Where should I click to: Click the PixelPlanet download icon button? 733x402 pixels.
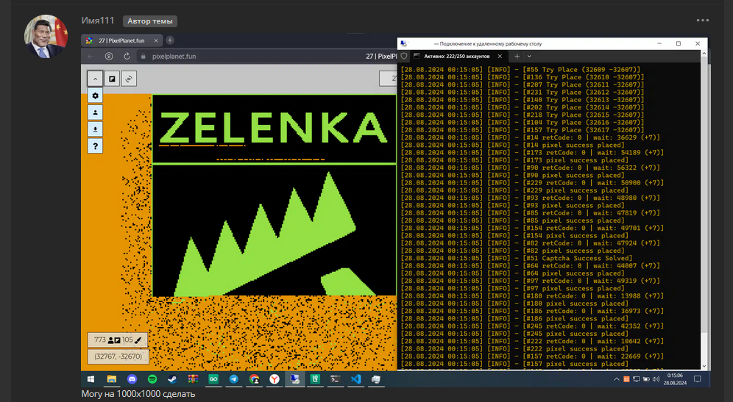point(95,129)
